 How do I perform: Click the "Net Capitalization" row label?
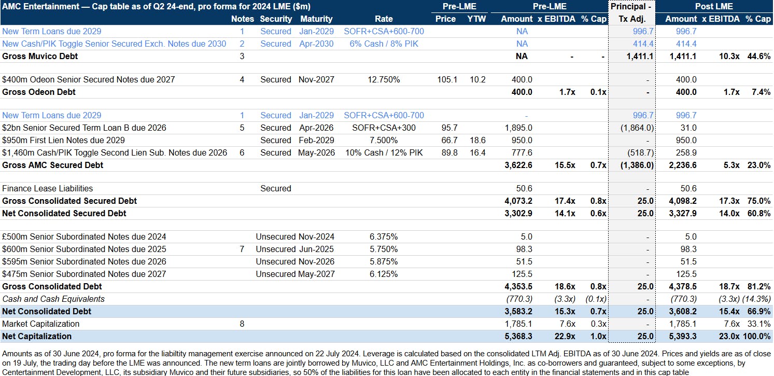37,336
